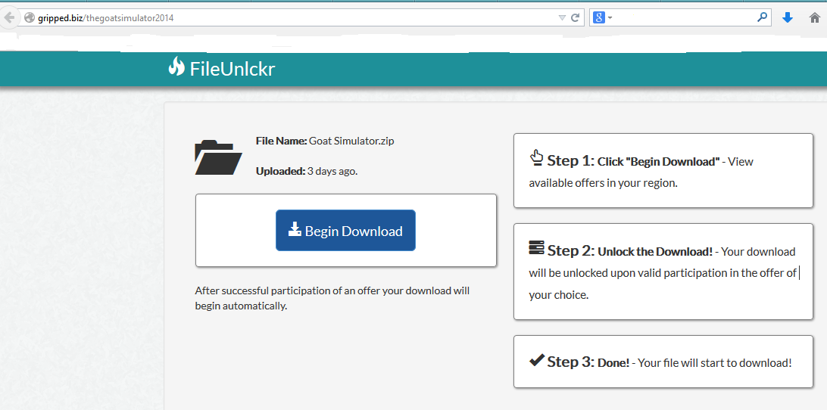Image resolution: width=827 pixels, height=410 pixels.
Task: Click the Step 2 Unlock the Download heading
Action: [x=654, y=251]
